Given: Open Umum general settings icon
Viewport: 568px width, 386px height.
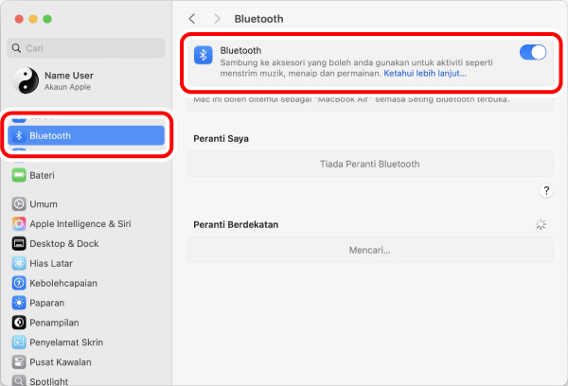Looking at the screenshot, I should [19, 204].
